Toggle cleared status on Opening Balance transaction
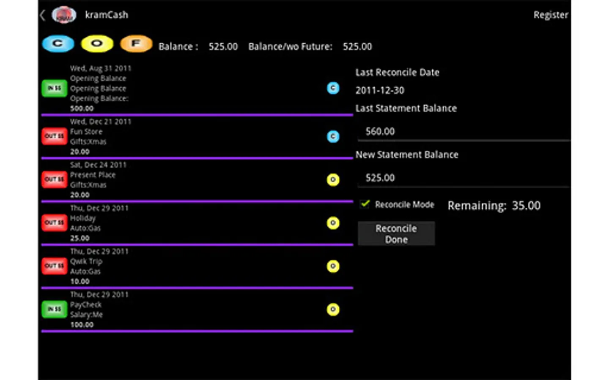 (333, 88)
